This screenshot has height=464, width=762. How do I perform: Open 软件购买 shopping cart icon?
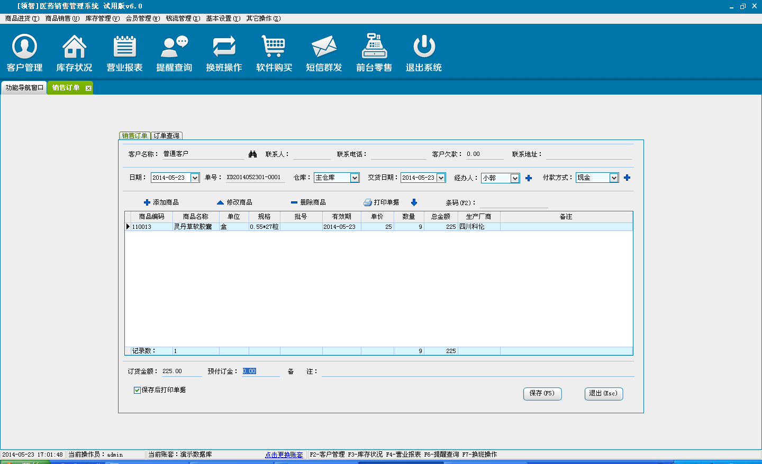(274, 48)
